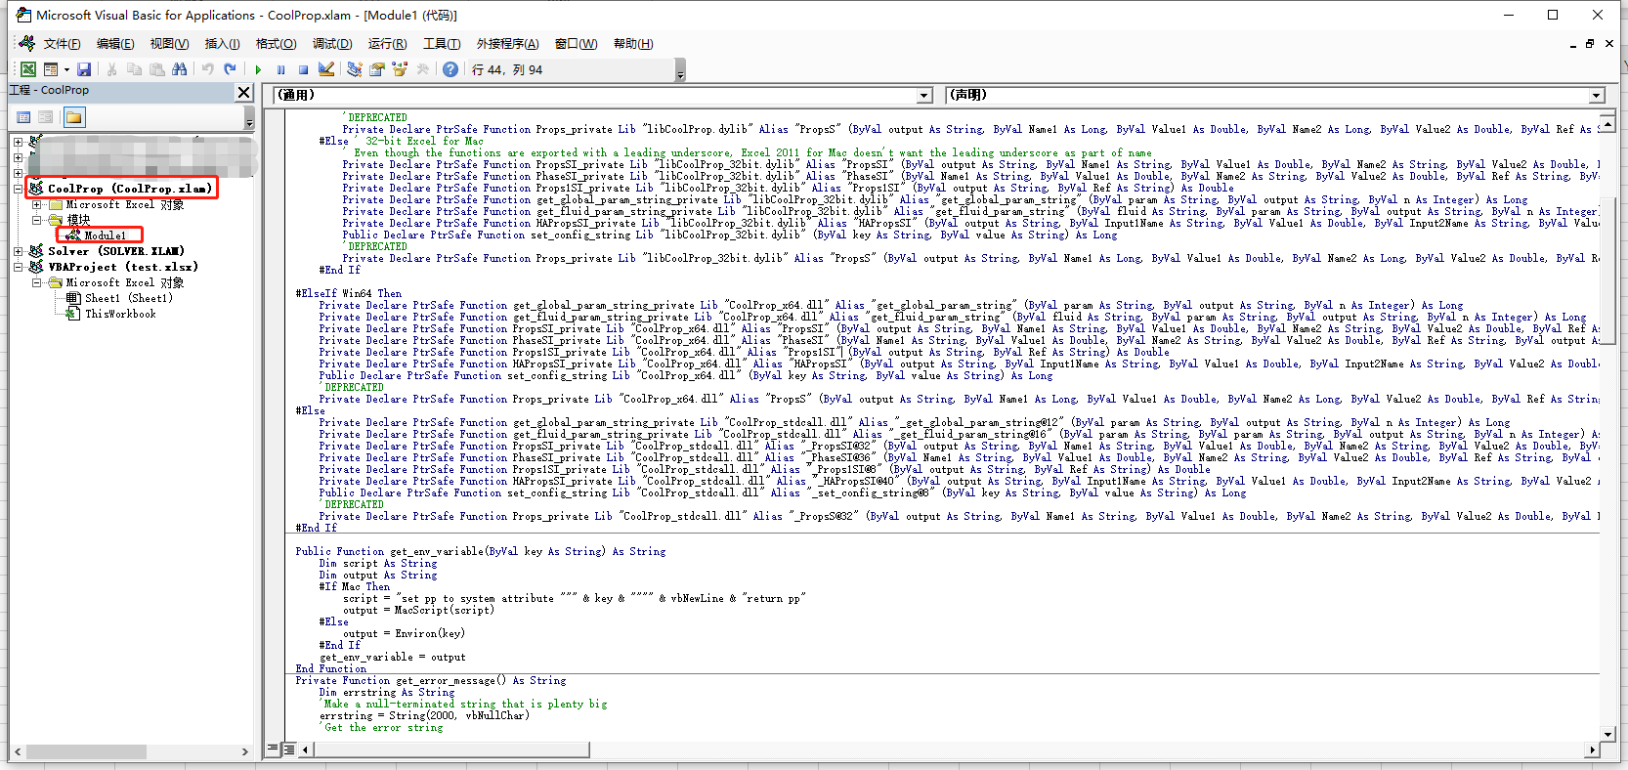Select VBAProject (test.xlsx) tree item
The width and height of the screenshot is (1628, 770).
click(122, 267)
